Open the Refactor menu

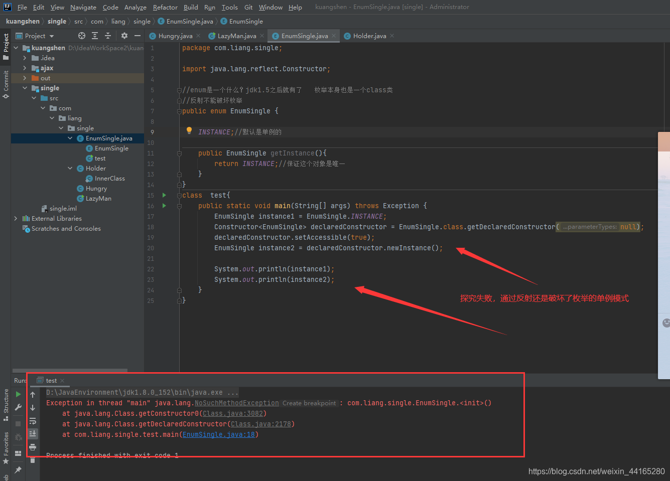[x=165, y=7]
